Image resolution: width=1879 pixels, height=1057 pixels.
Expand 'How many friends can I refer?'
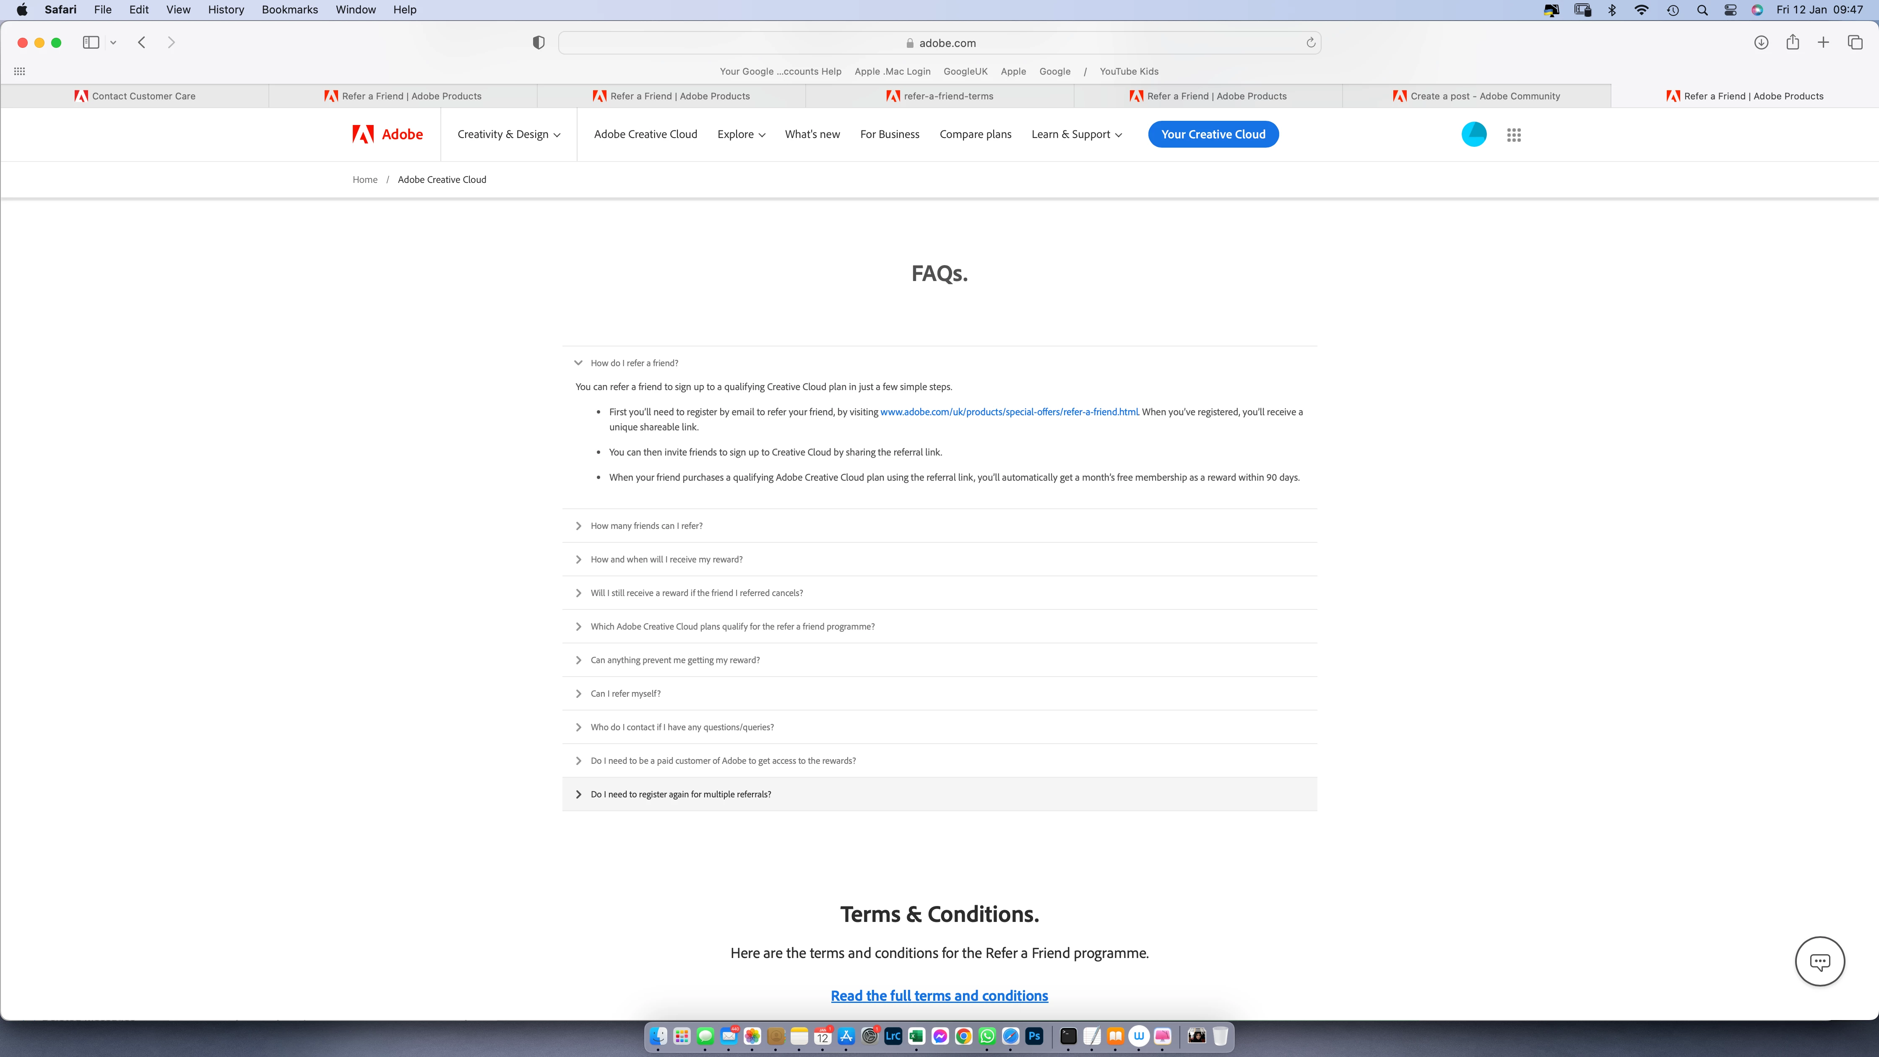(x=646, y=526)
